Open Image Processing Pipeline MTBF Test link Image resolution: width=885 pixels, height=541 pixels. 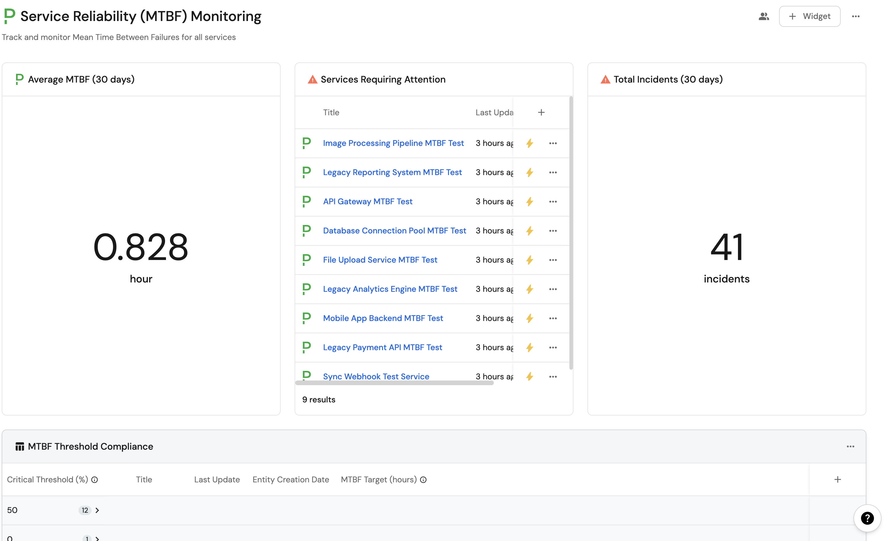pos(393,143)
